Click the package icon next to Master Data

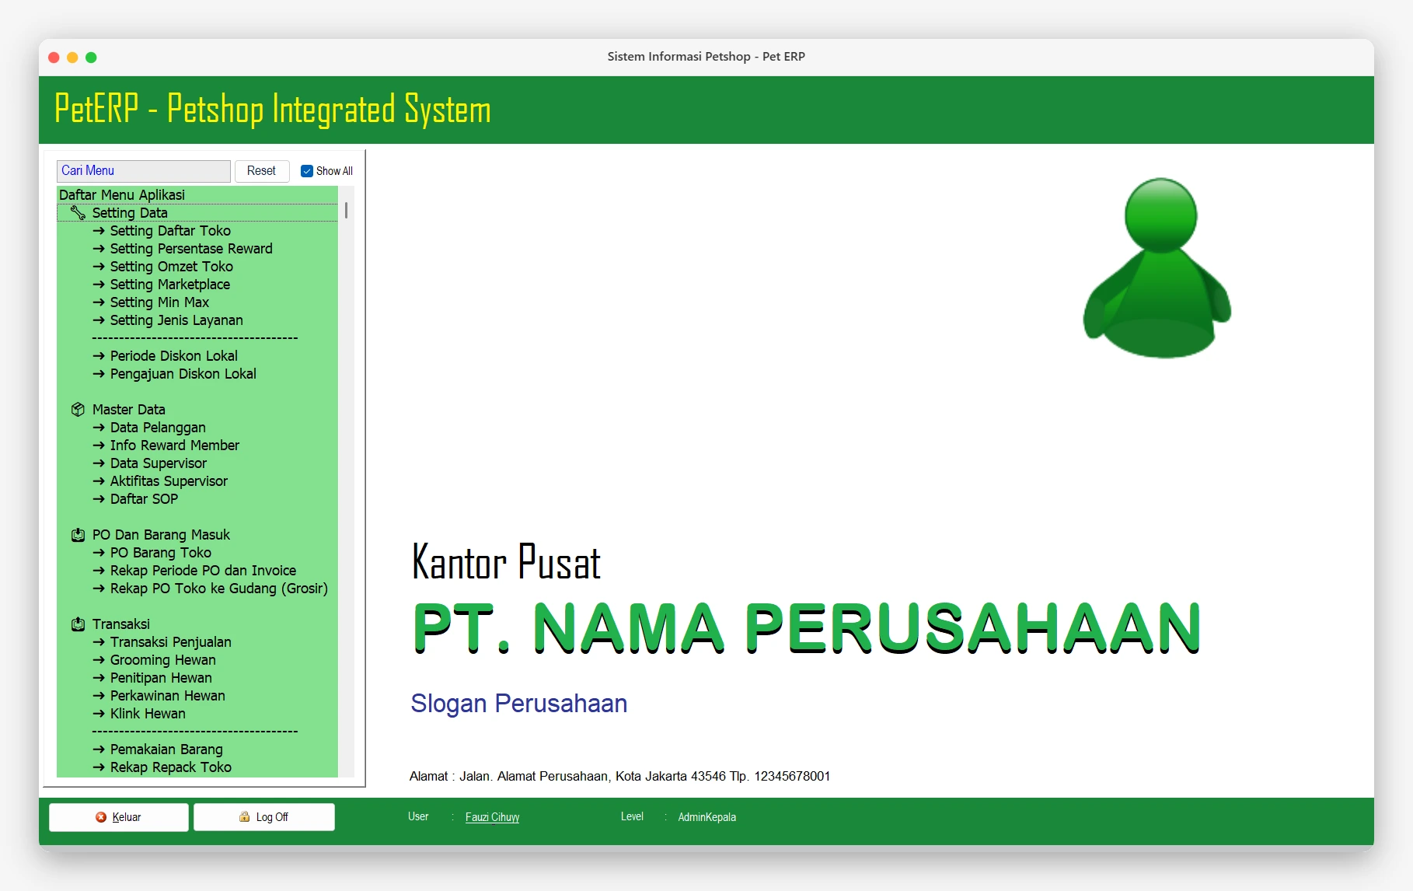pyautogui.click(x=77, y=409)
